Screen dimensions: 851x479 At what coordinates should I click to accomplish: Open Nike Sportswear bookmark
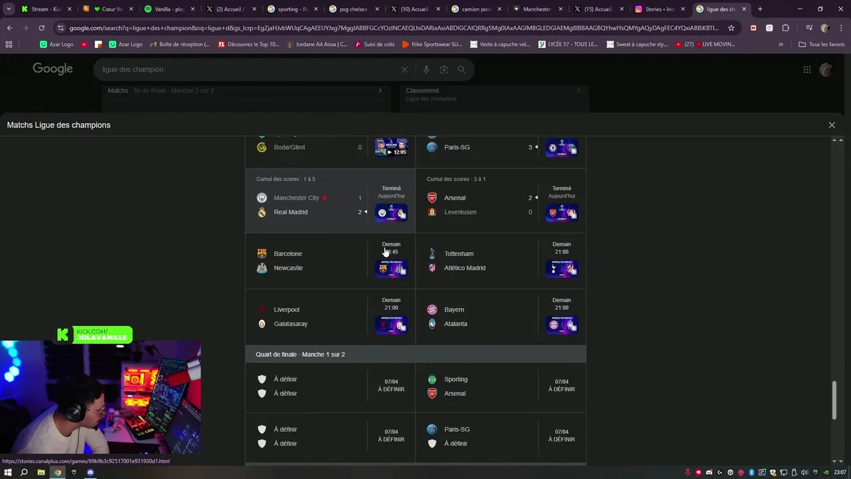[432, 44]
